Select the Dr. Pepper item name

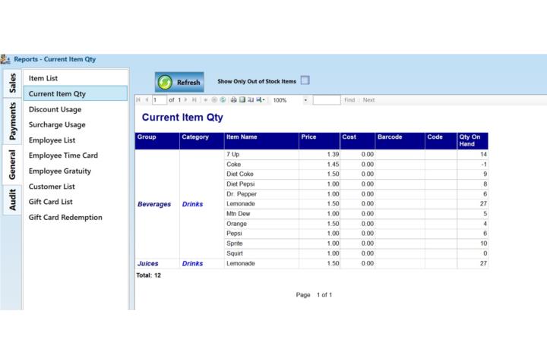coord(242,194)
